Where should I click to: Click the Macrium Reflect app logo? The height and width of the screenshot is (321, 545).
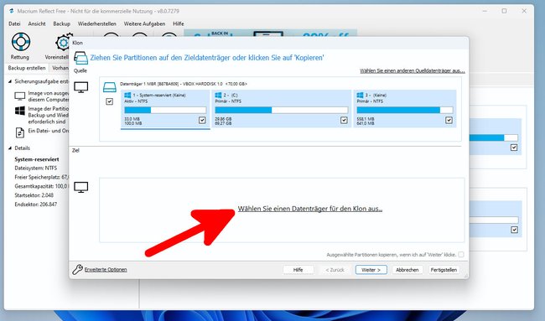tap(12, 11)
